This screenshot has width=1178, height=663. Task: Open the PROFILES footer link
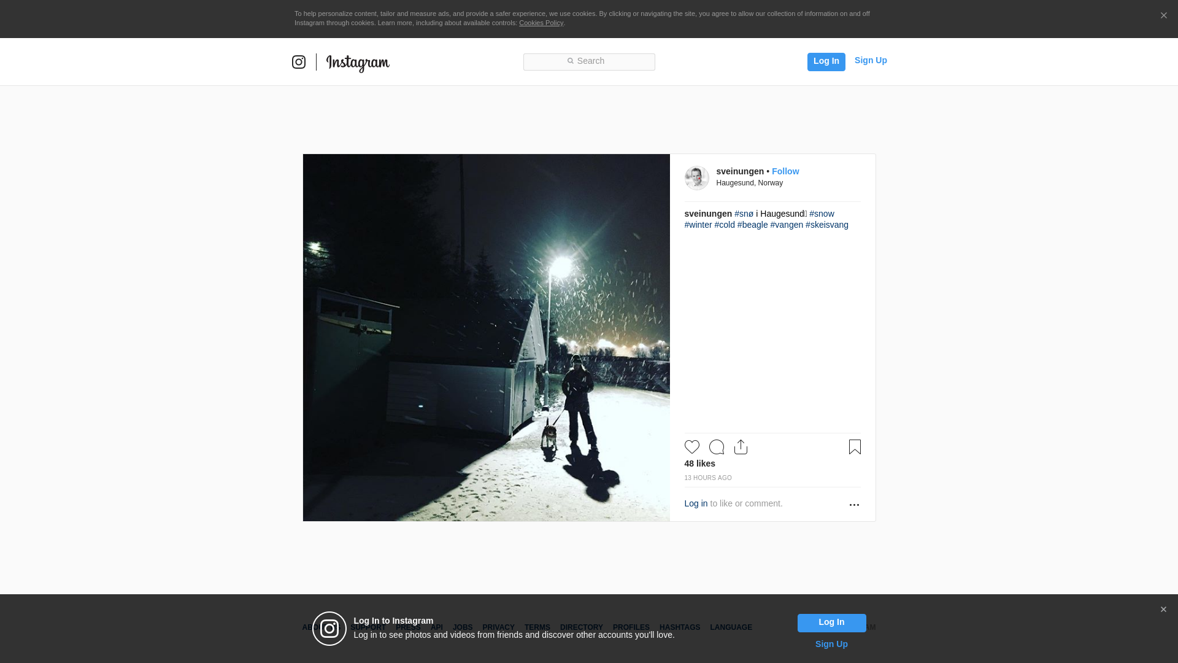coord(631,627)
